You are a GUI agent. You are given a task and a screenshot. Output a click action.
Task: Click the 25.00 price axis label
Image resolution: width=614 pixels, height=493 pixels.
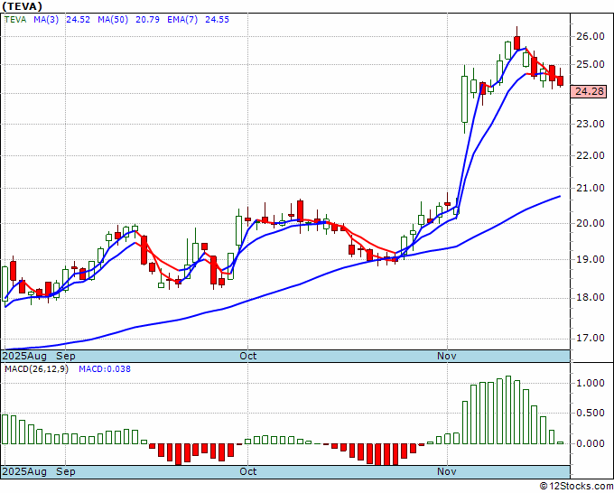(x=591, y=64)
